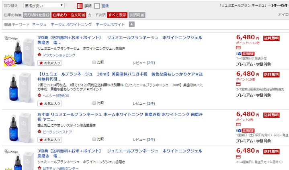Viewport: 289px width, 170px height.
Task: Click home icon beside マツカメショッピング
Action: [x=39, y=55]
